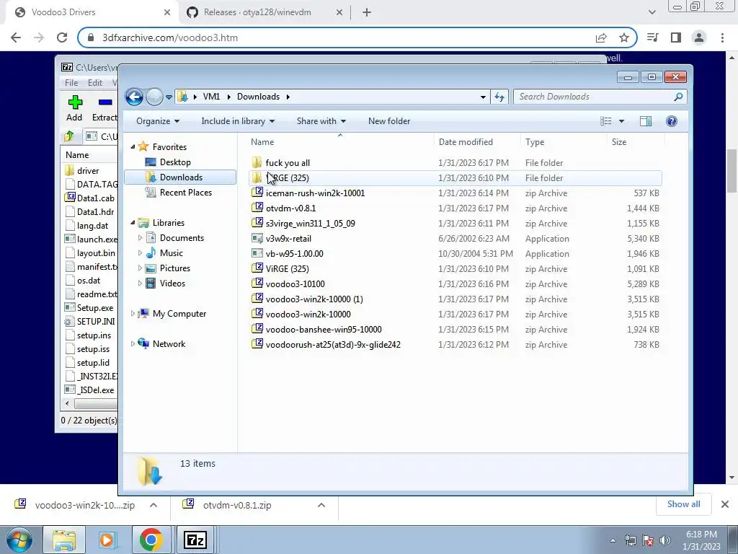Open the view options dropdown arrow
The image size is (738, 554).
621,121
